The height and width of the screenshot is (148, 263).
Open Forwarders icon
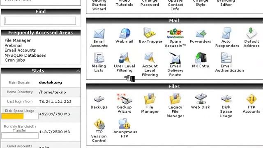point(201,34)
